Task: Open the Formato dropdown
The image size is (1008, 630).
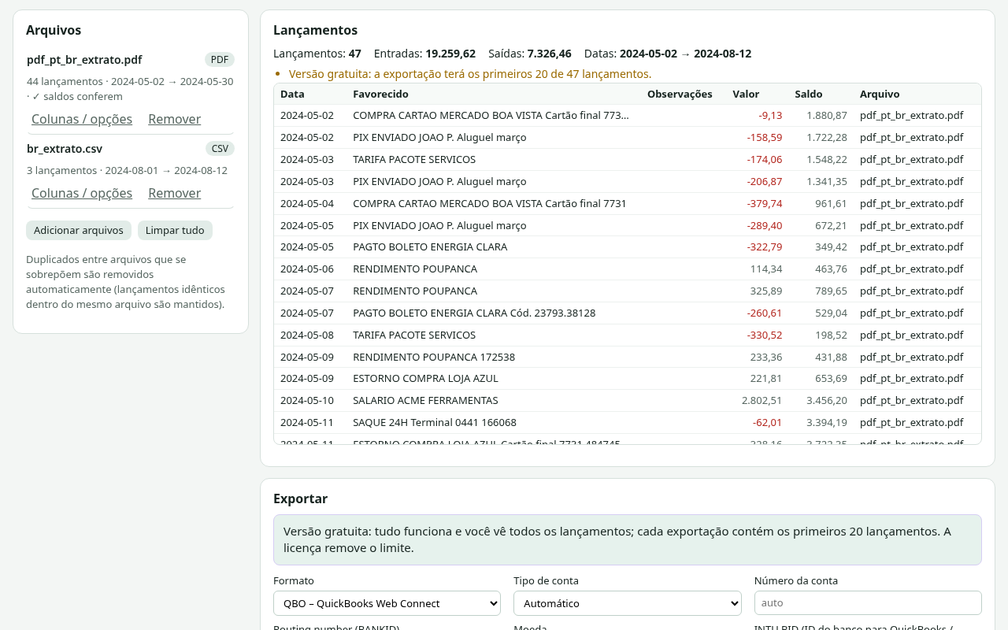Action: coord(387,603)
